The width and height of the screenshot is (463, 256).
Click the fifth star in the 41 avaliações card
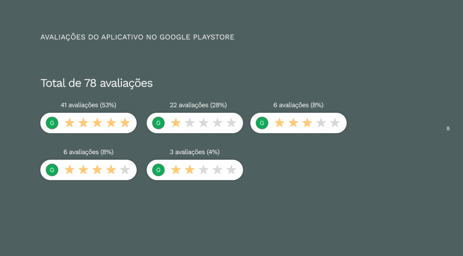point(125,123)
